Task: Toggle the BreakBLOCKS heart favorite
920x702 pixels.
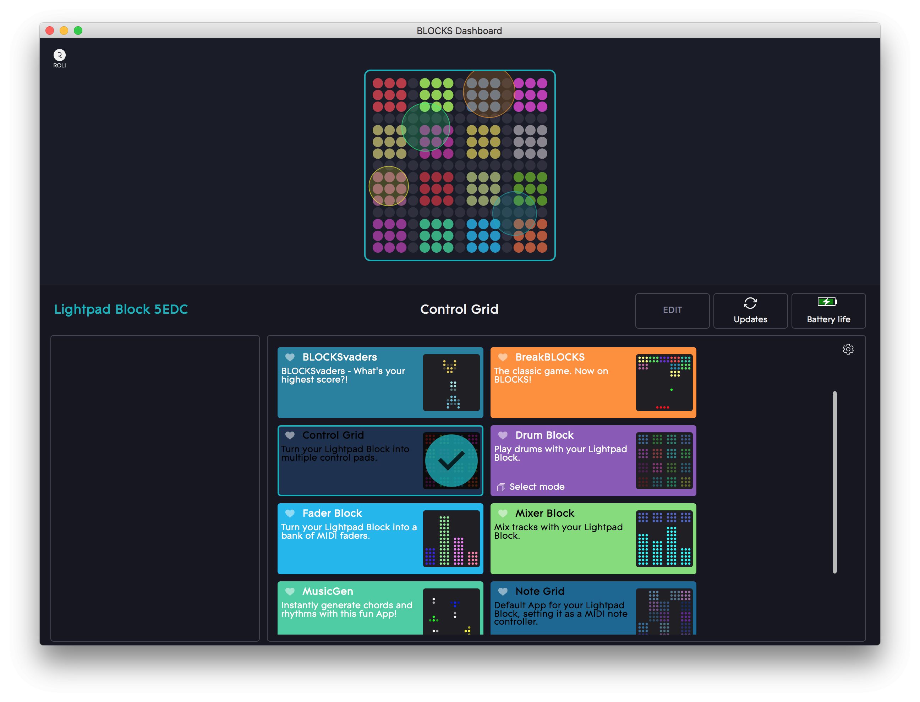Action: tap(503, 357)
